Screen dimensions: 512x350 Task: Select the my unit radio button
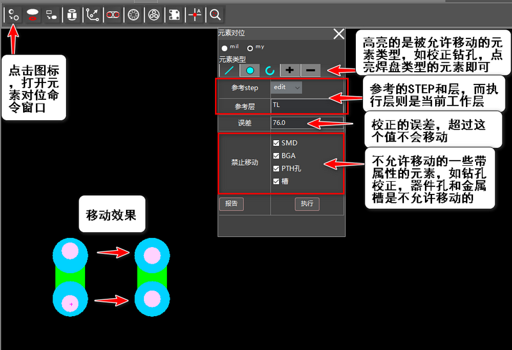coord(250,48)
